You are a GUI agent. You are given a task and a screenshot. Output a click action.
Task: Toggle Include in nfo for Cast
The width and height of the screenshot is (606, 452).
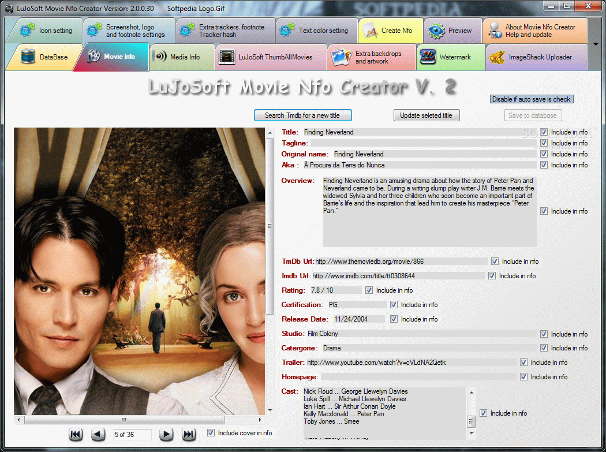(483, 413)
